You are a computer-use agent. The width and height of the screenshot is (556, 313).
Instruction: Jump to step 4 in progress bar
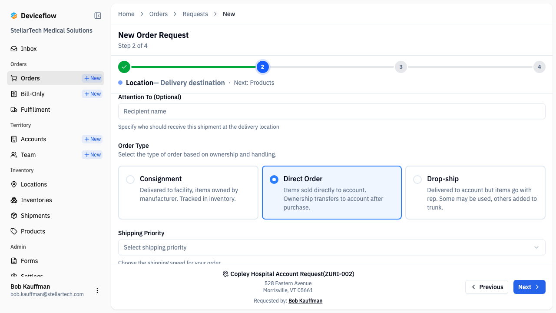tap(539, 67)
